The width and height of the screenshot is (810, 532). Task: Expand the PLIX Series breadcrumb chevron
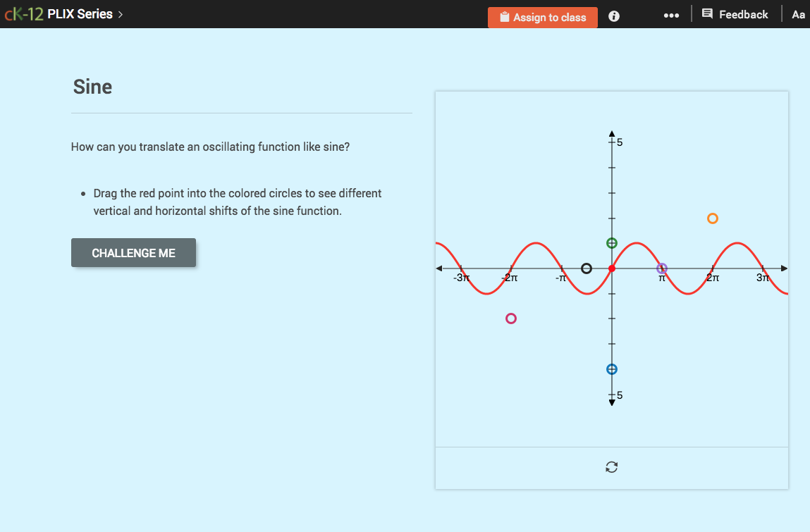pyautogui.click(x=121, y=14)
